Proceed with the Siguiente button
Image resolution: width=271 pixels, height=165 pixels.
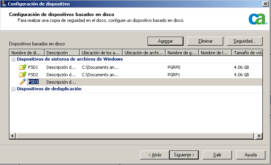click(x=184, y=155)
